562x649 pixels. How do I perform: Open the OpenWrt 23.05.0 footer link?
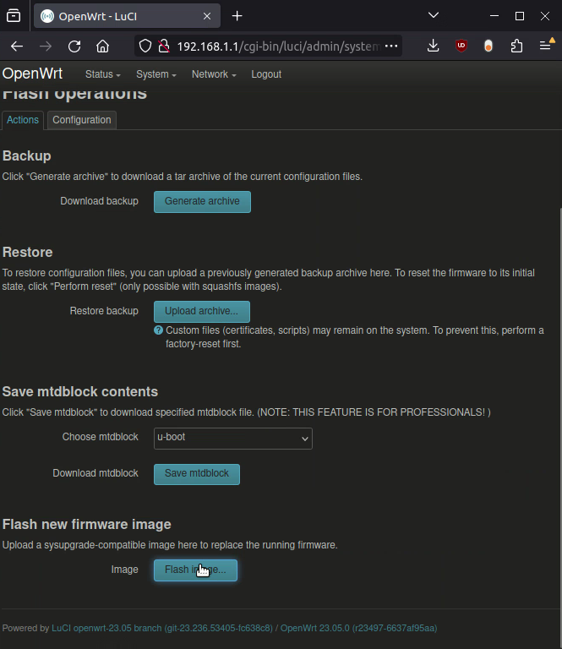359,629
